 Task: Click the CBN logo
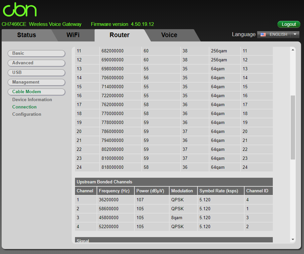pyautogui.click(x=20, y=10)
